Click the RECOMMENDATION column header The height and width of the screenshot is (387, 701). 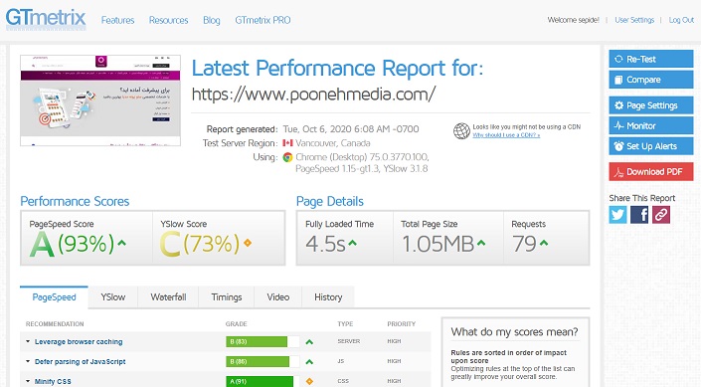coord(55,324)
